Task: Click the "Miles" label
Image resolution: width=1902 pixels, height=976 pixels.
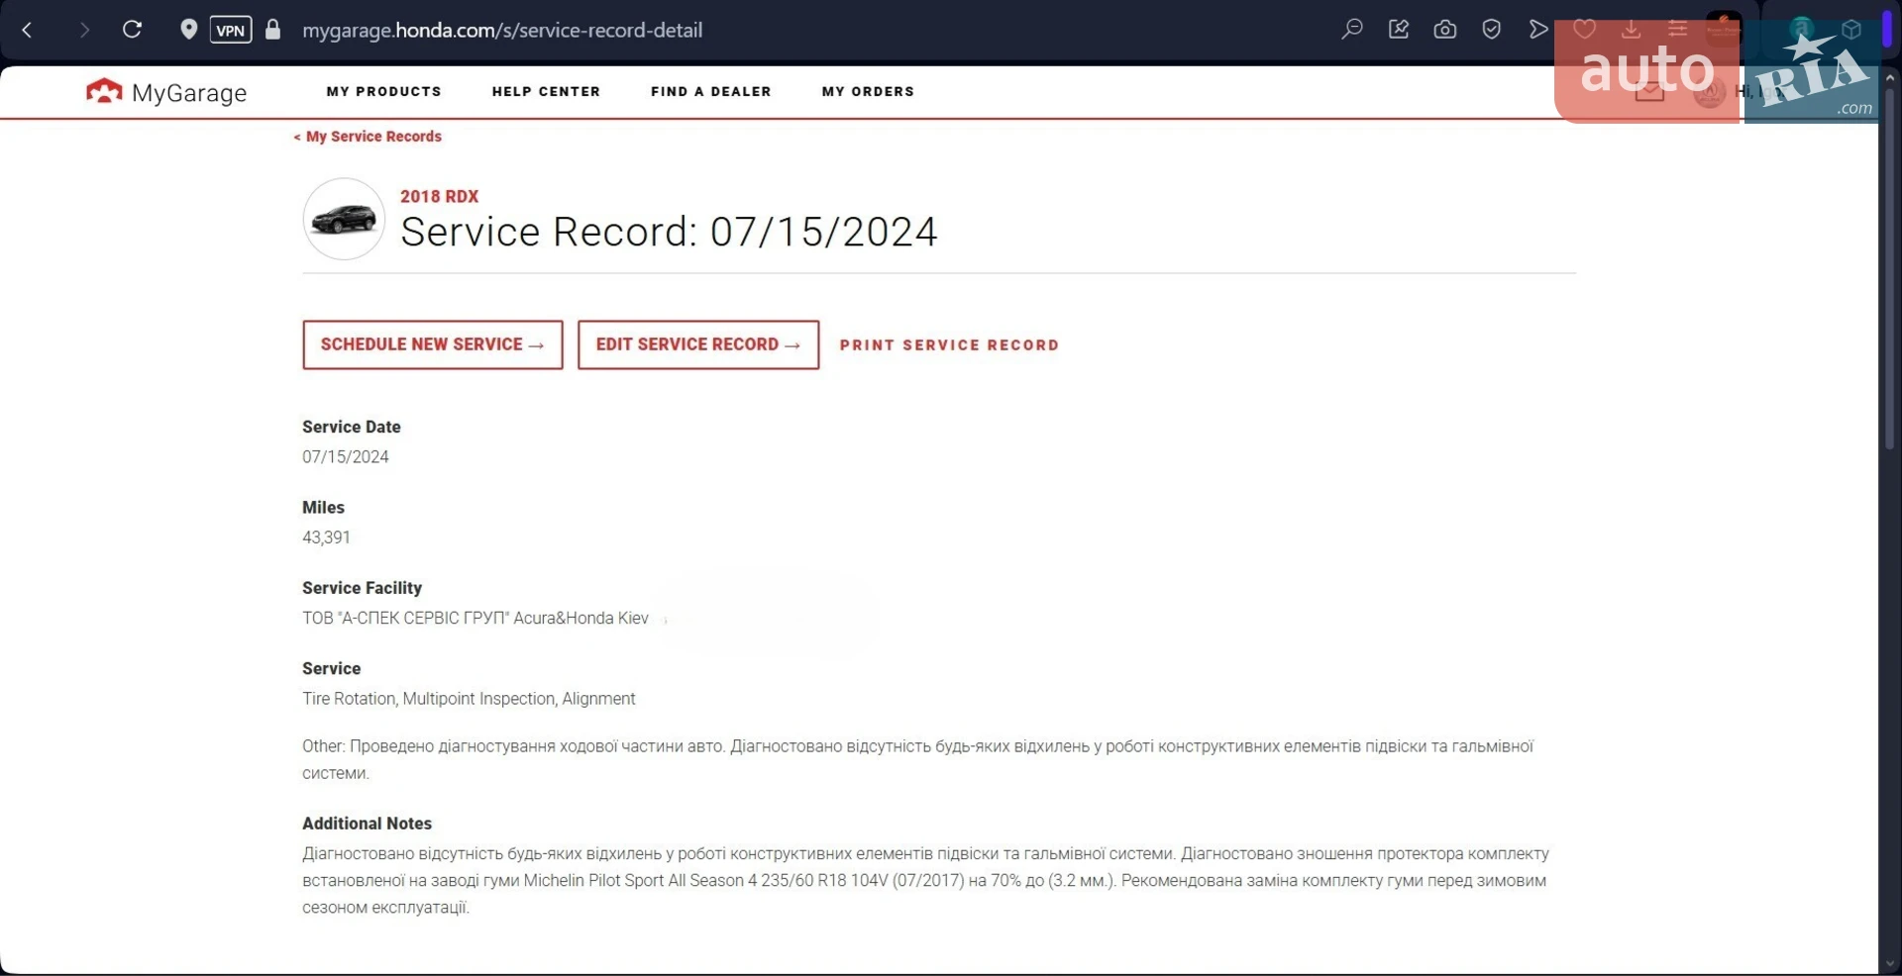Action: click(x=324, y=508)
